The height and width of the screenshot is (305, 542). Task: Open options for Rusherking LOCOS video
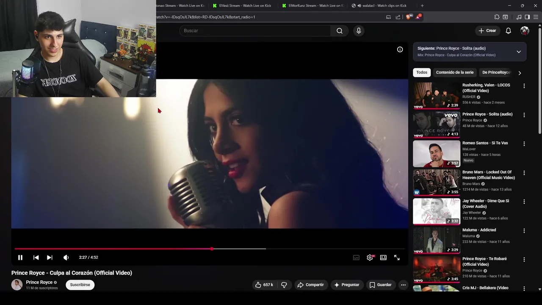coord(524,86)
